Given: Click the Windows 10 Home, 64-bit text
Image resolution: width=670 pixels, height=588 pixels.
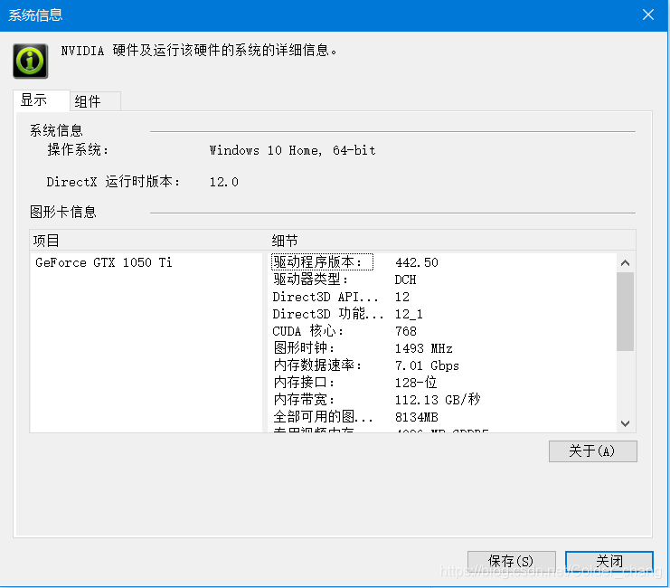Looking at the screenshot, I should (292, 150).
